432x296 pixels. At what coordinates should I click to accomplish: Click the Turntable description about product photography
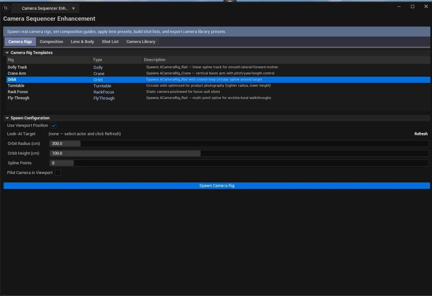(208, 86)
